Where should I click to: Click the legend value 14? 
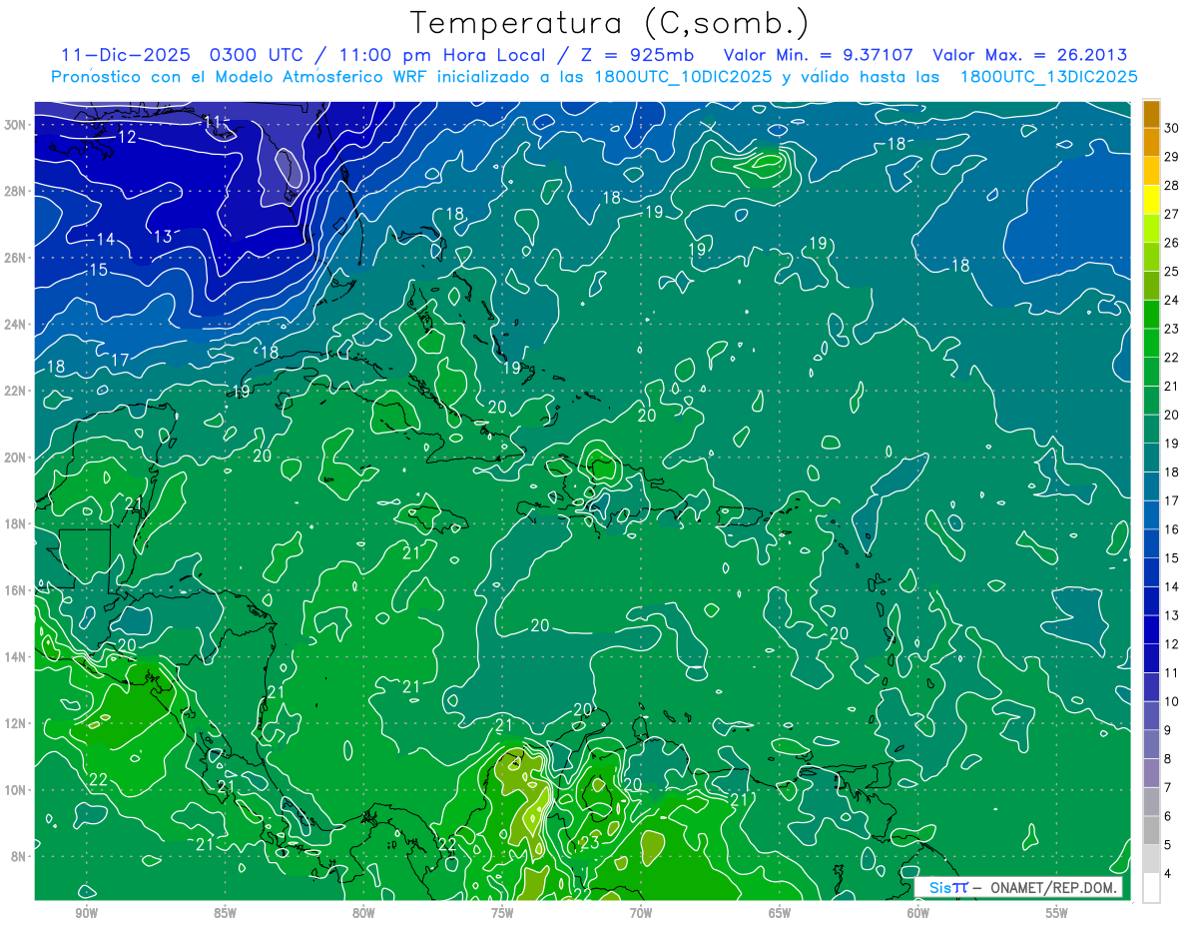1171,586
